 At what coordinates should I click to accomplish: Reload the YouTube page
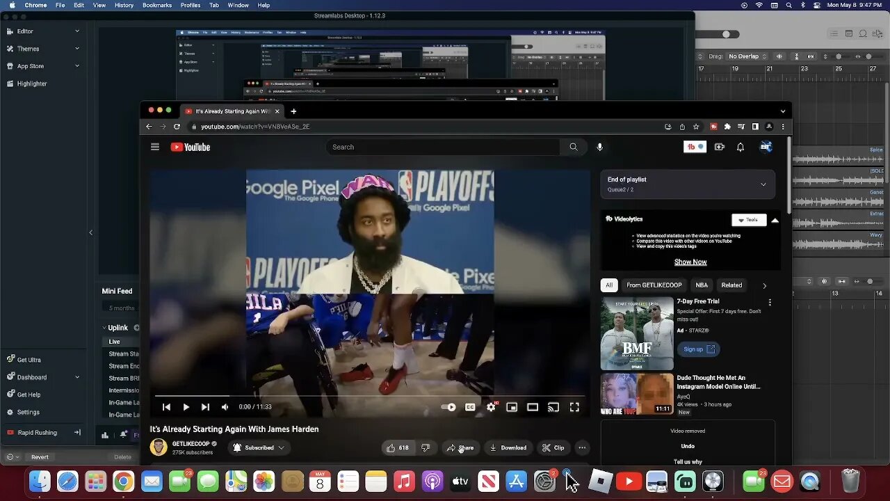pos(177,127)
